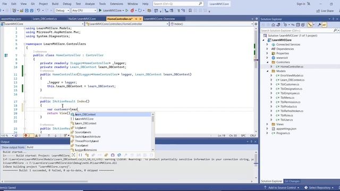The height and width of the screenshot is (191, 340).
Task: Click the Save All toolbar icon
Action: (x=32, y=11)
